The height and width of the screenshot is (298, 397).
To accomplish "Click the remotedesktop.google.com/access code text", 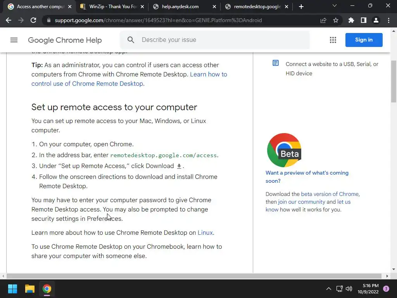I will 164,155.
